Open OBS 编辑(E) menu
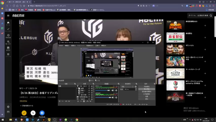This screenshot has width=216, height=122. [x=67, y=46]
